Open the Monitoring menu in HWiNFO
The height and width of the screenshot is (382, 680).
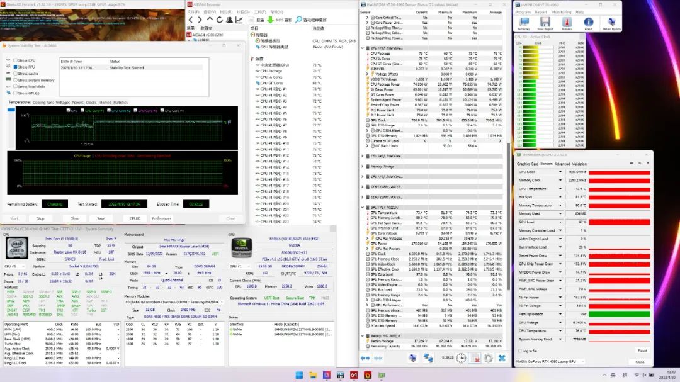pyautogui.click(x=562, y=11)
